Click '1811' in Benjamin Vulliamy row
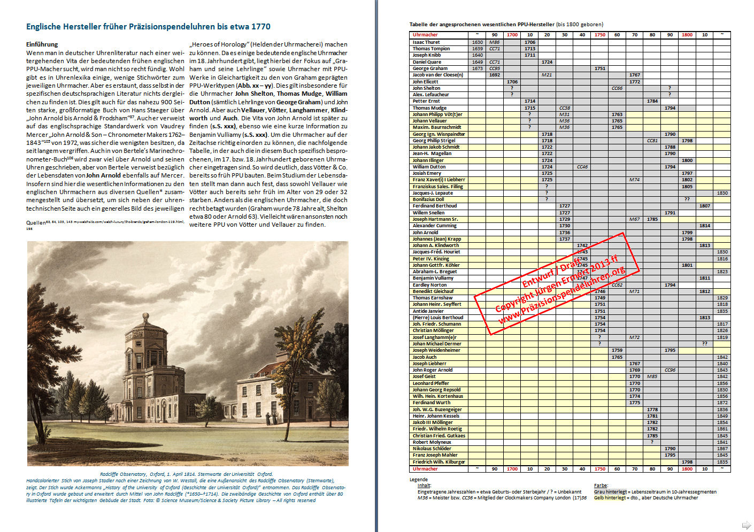The width and height of the screenshot is (754, 532). [705, 278]
